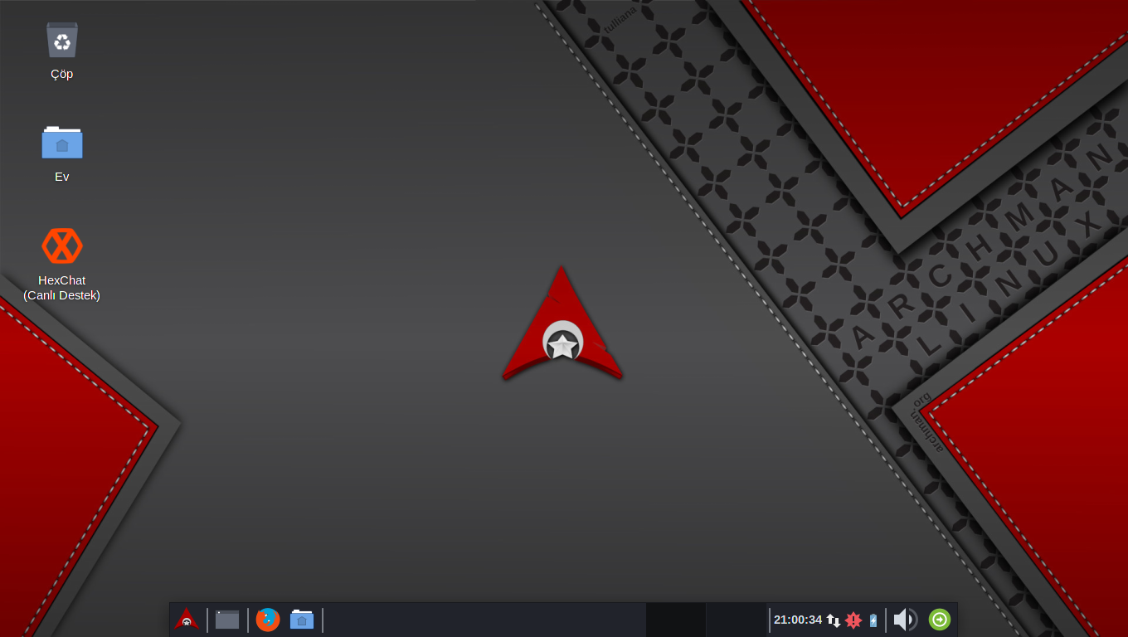Click the red update notifier icon
This screenshot has height=637, width=1128.
tap(853, 620)
